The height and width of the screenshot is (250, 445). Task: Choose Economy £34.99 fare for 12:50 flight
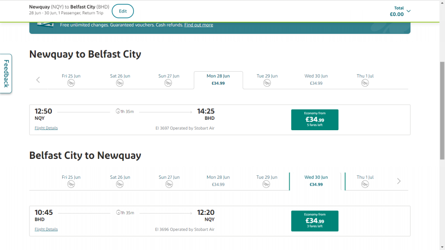[x=315, y=120]
